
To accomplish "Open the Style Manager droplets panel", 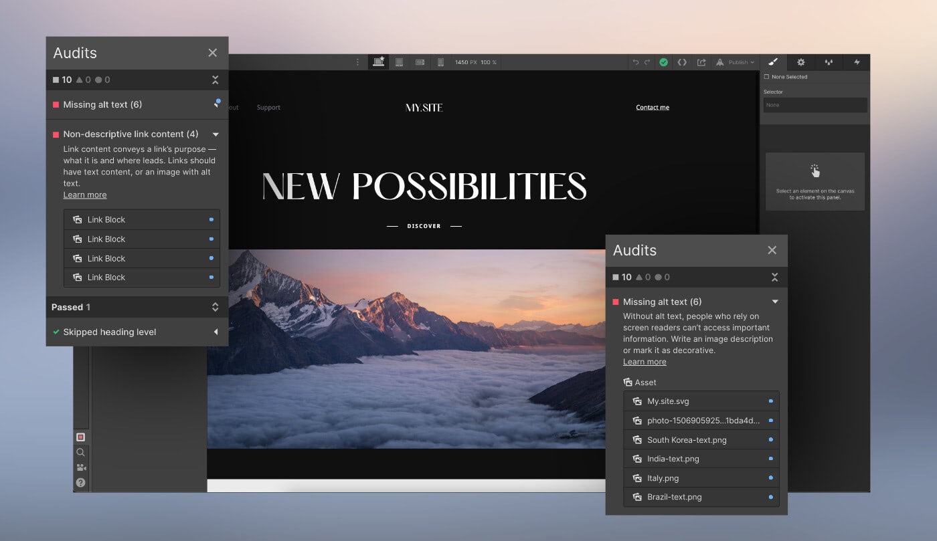I will 829,62.
